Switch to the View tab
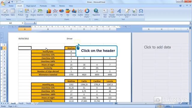The height and width of the screenshot is (108, 192). pos(71,6)
